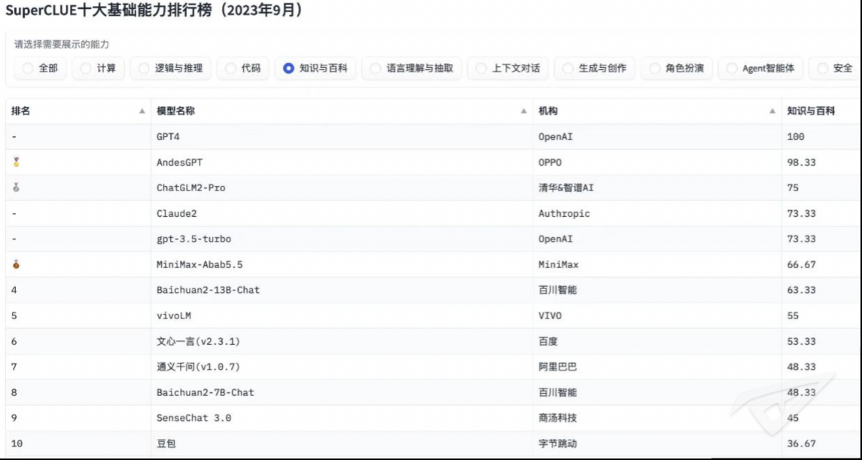This screenshot has height=460, width=862.
Task: Select the 计算 ability radio button
Action: (x=86, y=69)
